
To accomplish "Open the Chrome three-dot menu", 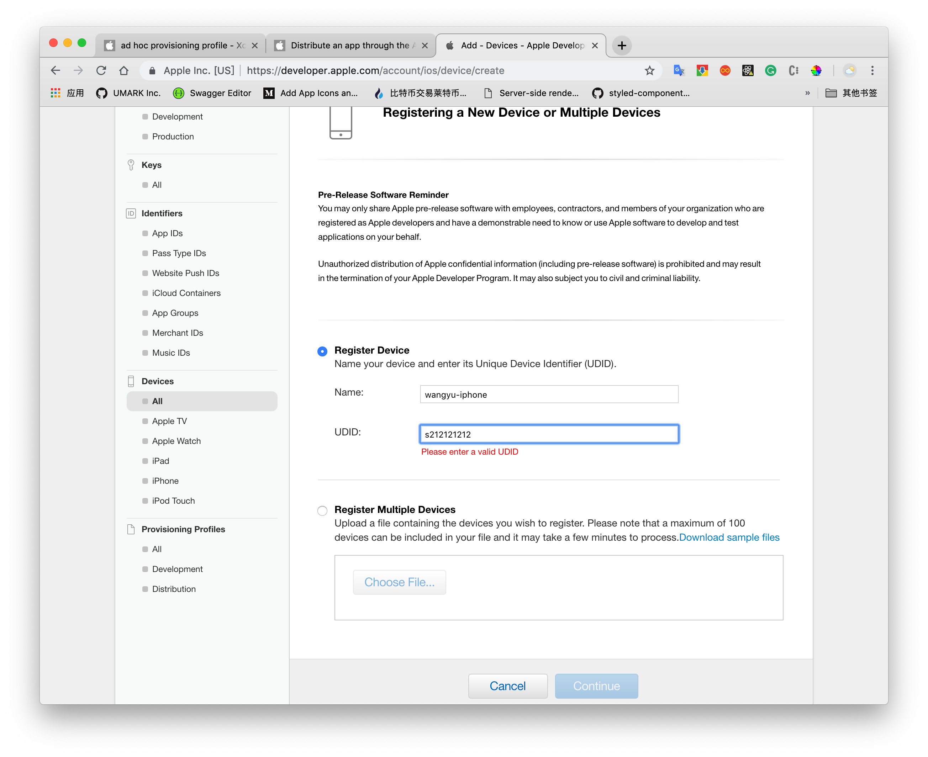I will [872, 70].
